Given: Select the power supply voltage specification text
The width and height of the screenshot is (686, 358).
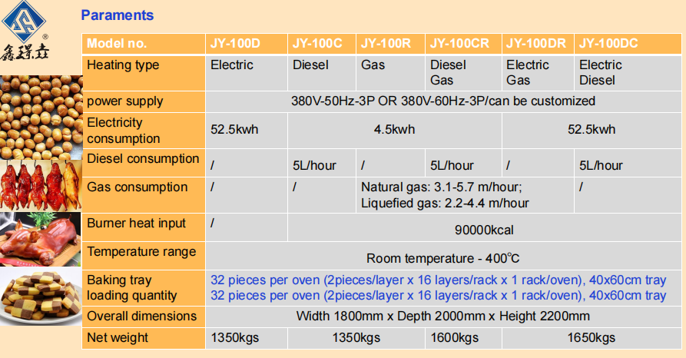Looking at the screenshot, I should pos(442,101).
